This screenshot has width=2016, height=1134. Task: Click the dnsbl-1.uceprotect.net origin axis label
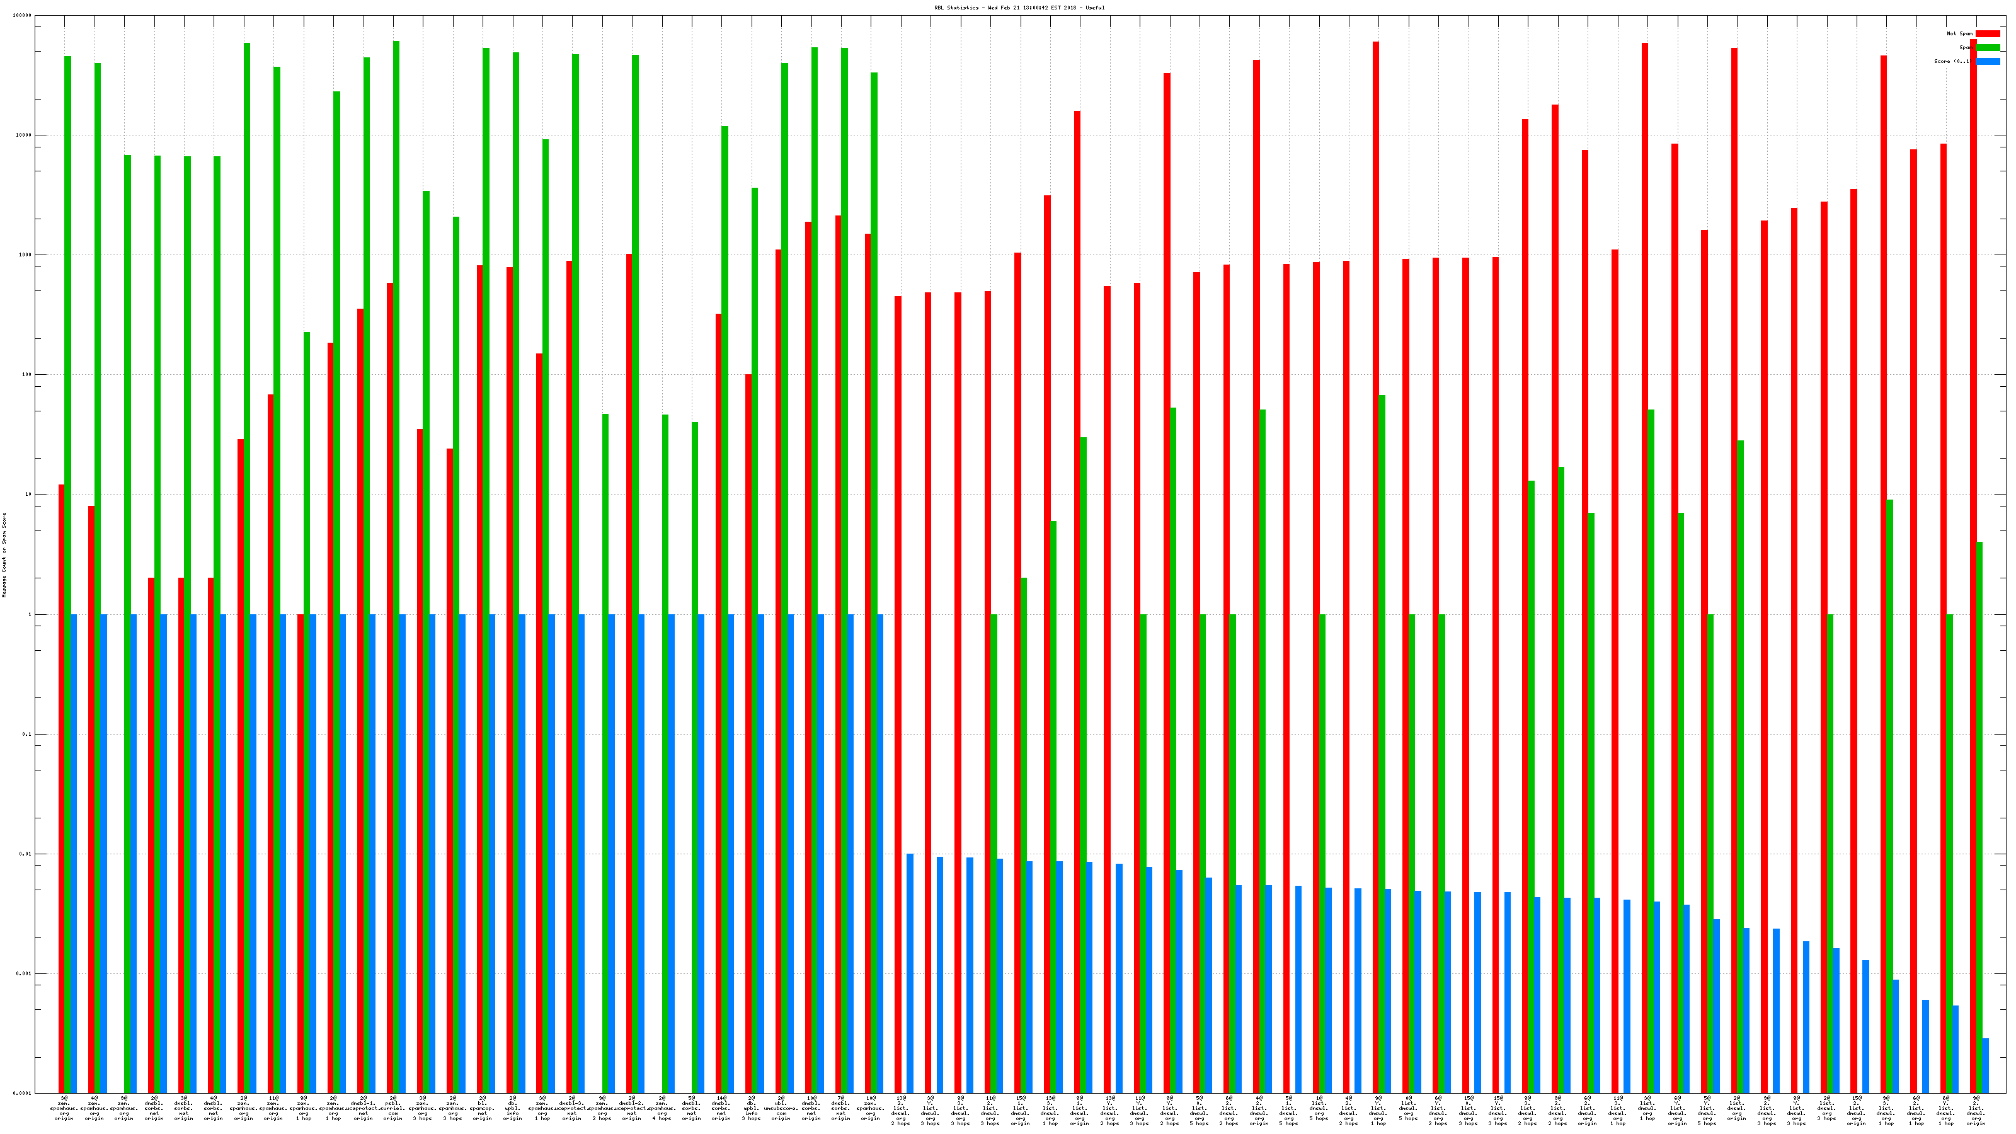pos(363,1108)
